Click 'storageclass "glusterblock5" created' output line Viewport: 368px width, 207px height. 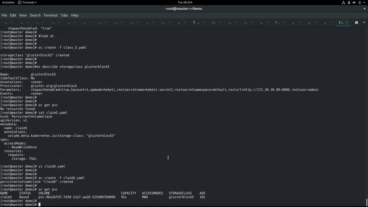click(x=34, y=55)
